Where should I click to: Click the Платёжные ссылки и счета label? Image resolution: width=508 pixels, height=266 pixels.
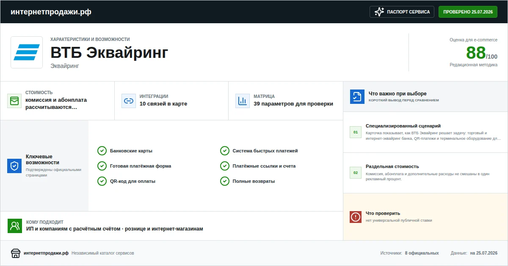tap(264, 166)
